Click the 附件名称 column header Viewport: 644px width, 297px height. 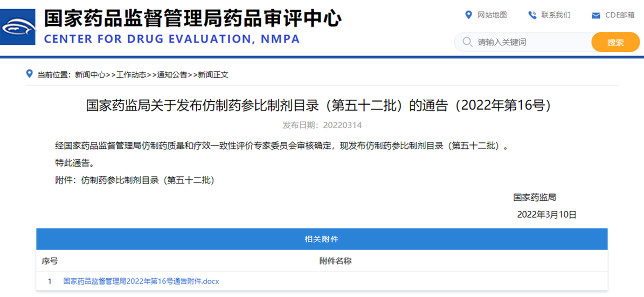(x=336, y=261)
